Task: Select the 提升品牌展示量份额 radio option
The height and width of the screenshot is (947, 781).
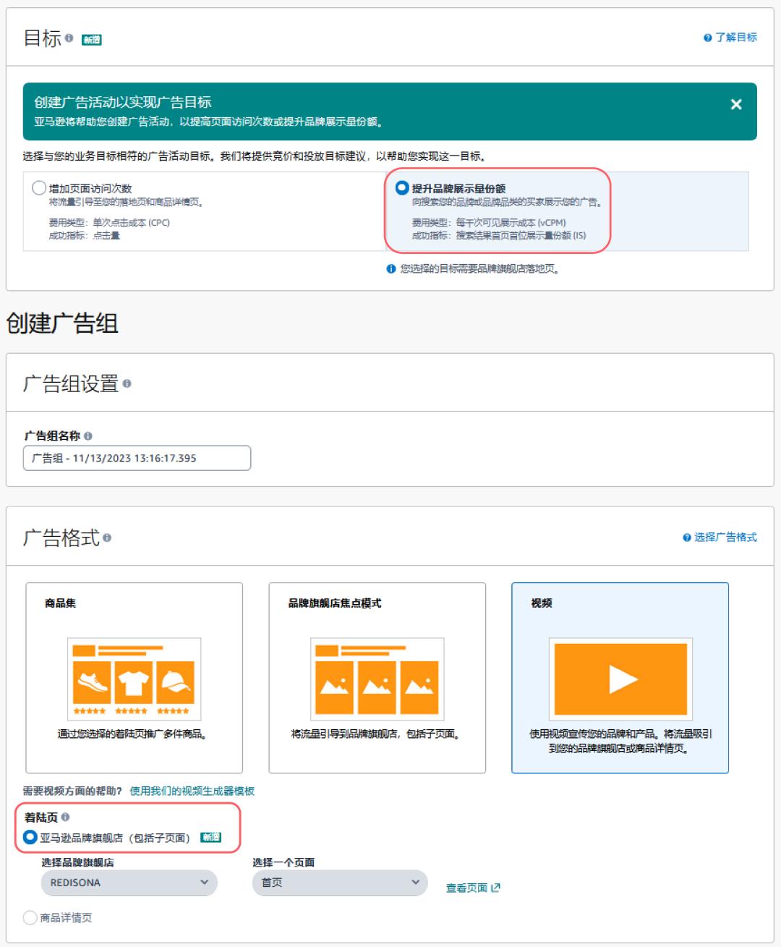Action: [x=402, y=188]
